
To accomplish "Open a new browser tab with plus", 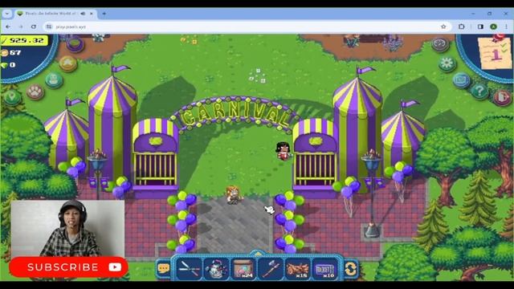I will 104,14.
